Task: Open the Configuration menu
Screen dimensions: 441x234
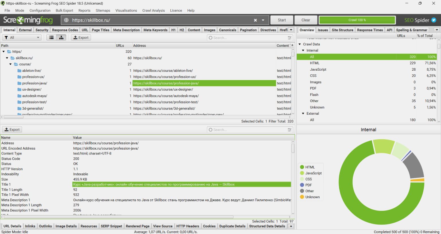Action: (x=40, y=11)
